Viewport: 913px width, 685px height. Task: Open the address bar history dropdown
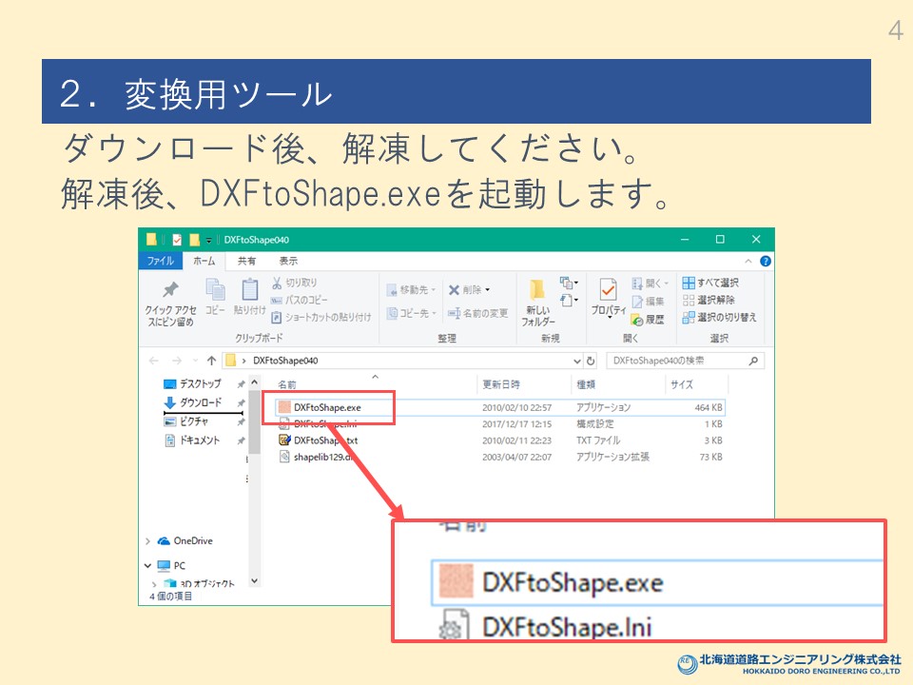tap(576, 362)
